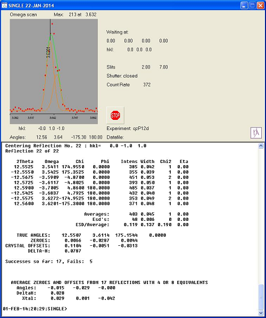This screenshot has width=266, height=318.
Task: Click the 'Waiting at:' label
Action: pos(118,32)
